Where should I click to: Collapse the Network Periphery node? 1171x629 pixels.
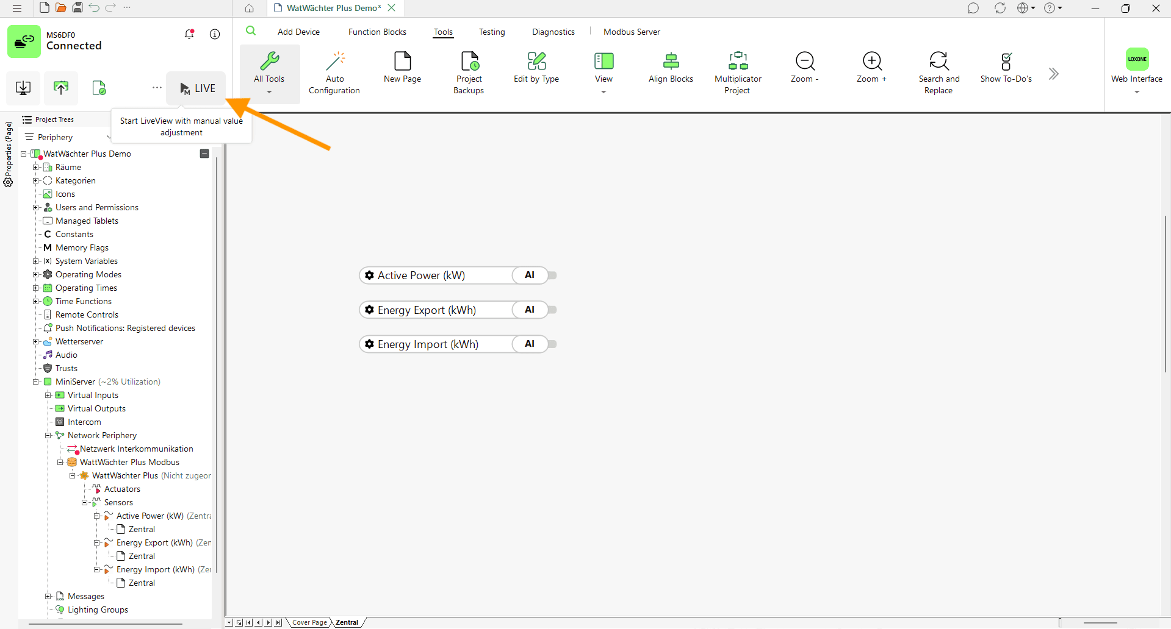pyautogui.click(x=48, y=435)
